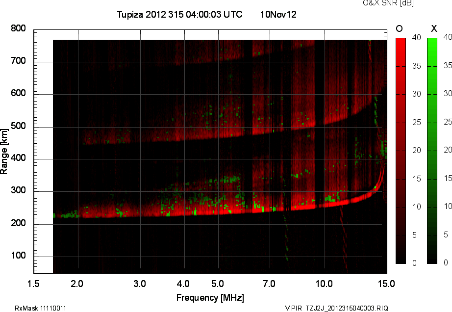Click the 3.0 tick on the frequency axis
Screen dimensions: 452x312
(x=140, y=284)
